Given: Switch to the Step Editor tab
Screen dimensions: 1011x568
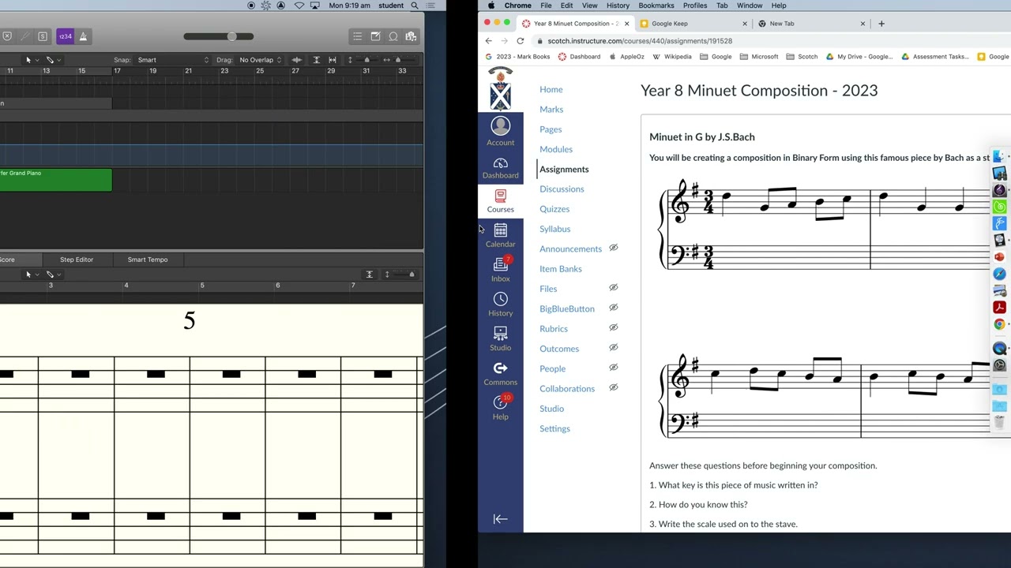Looking at the screenshot, I should tap(77, 260).
